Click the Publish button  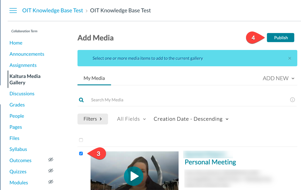[280, 38]
